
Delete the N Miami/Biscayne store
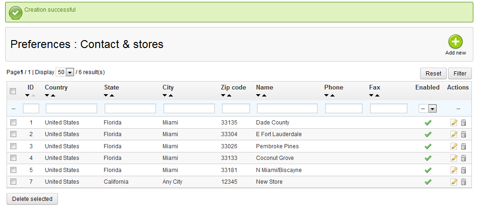click(464, 170)
